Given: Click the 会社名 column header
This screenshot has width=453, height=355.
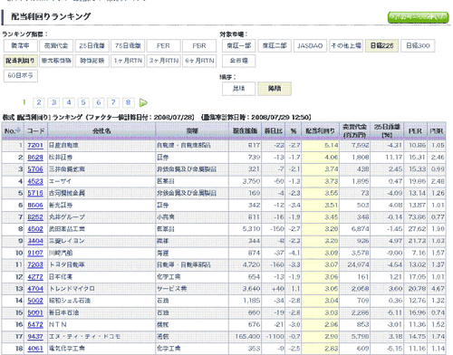Looking at the screenshot, I should click(101, 131).
